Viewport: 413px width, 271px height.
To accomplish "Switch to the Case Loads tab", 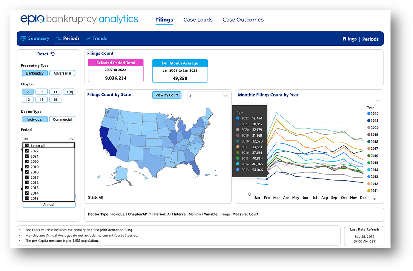I will (198, 20).
